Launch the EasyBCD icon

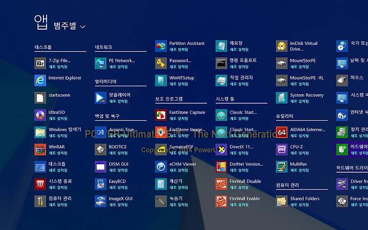[101, 184]
